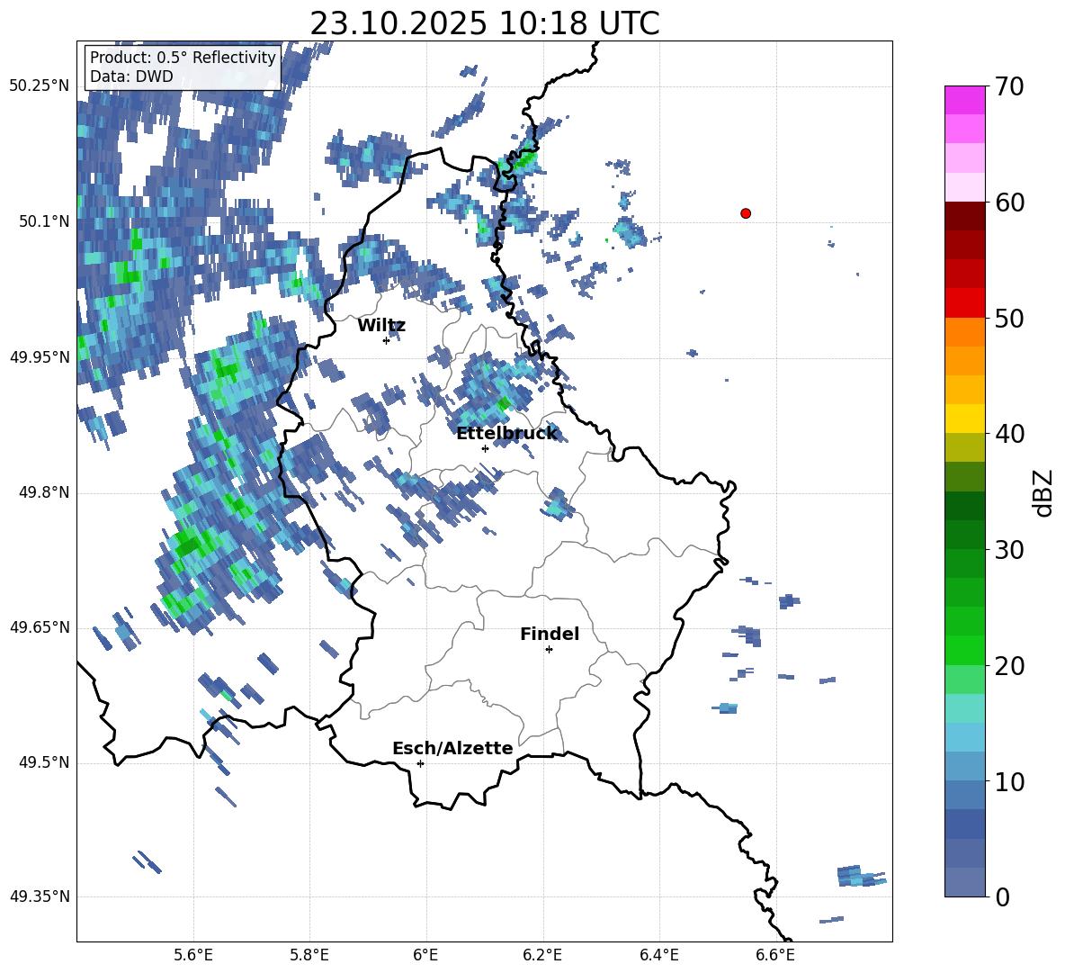Click the 0 value on the colorbar
Image resolution: width=1065 pixels, height=973 pixels.
[x=1002, y=896]
